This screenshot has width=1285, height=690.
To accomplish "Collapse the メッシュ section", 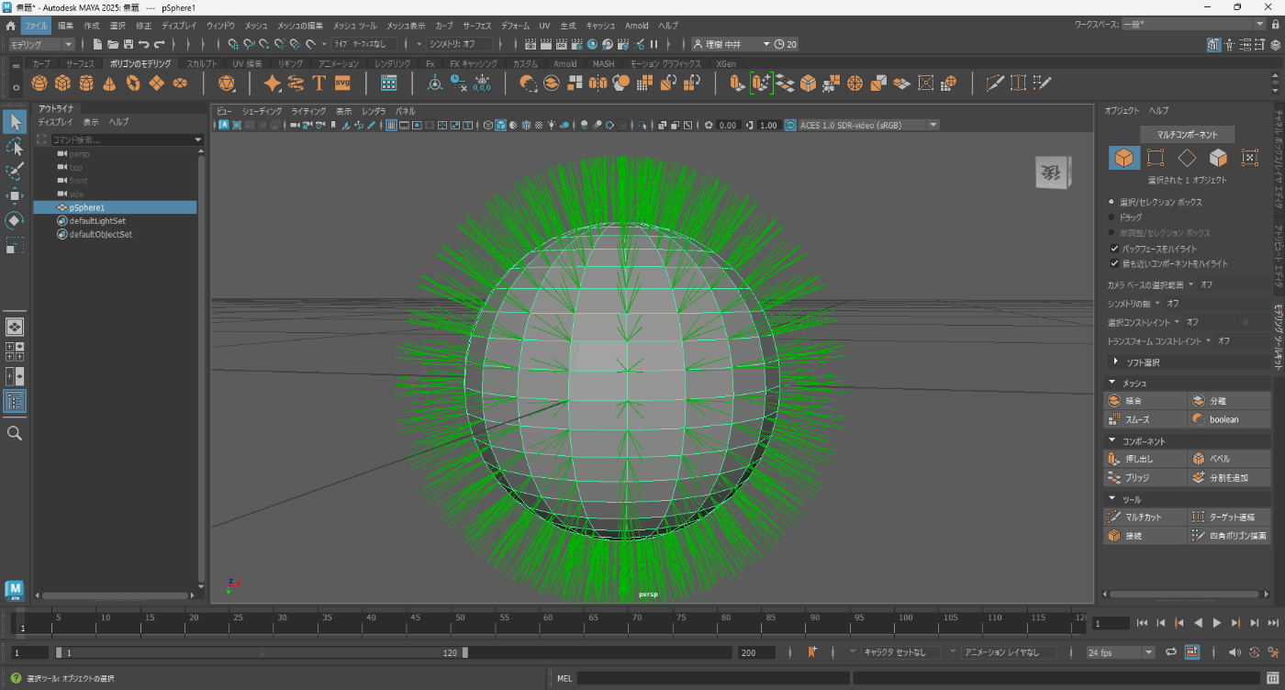I will click(x=1112, y=383).
